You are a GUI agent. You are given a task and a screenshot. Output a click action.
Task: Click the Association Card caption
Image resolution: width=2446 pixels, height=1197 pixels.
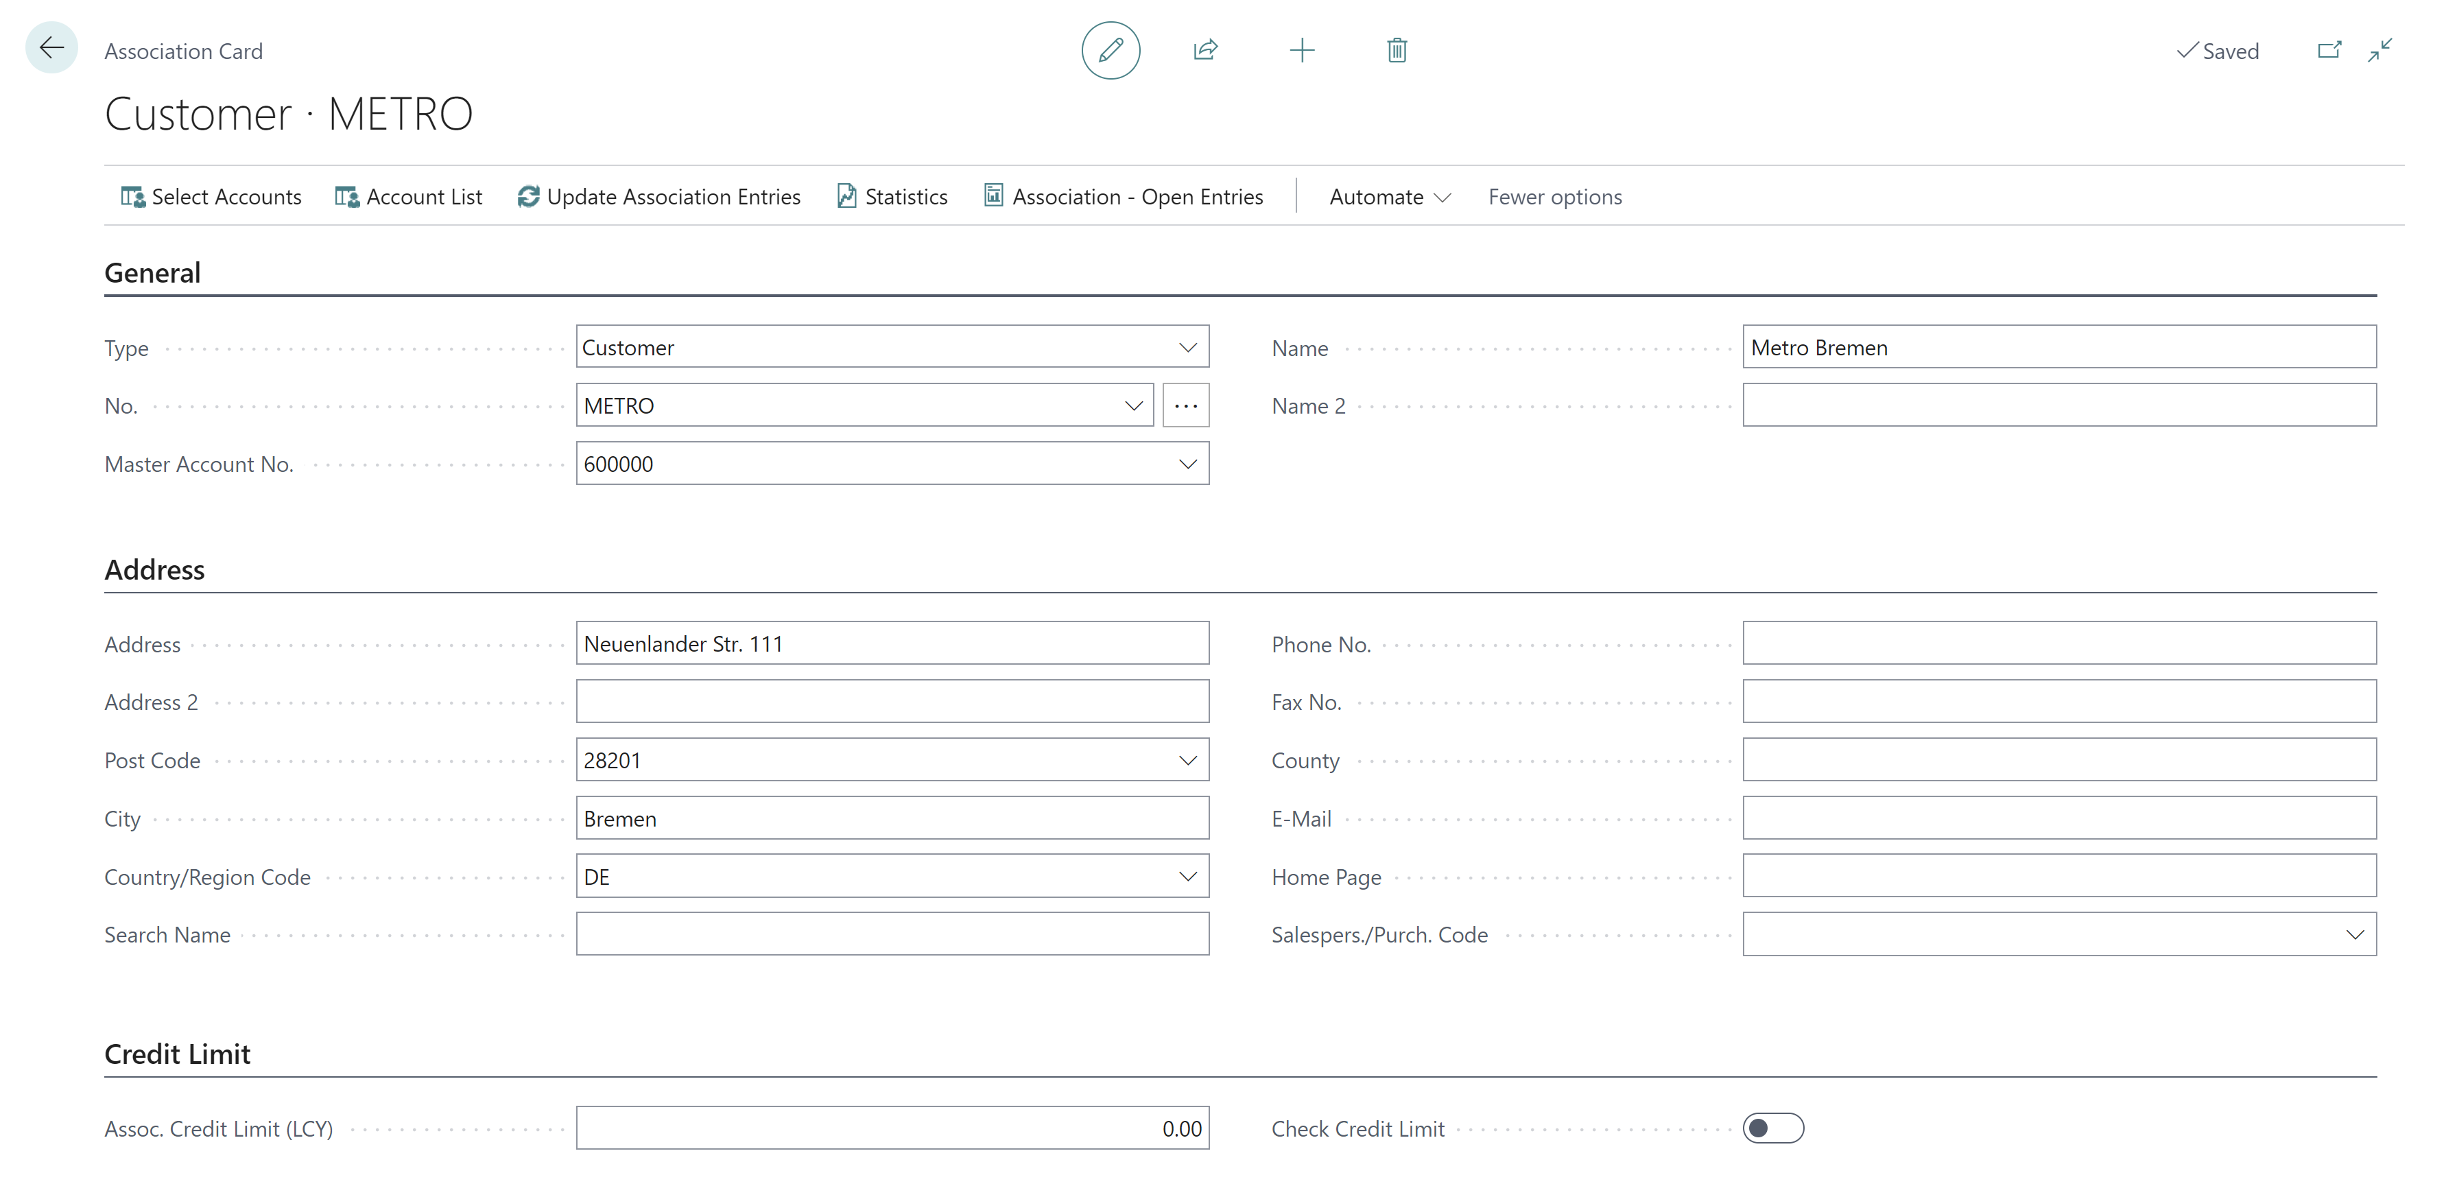click(x=183, y=51)
